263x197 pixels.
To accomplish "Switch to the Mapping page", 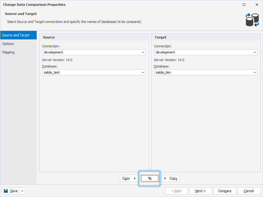I will [8, 52].
